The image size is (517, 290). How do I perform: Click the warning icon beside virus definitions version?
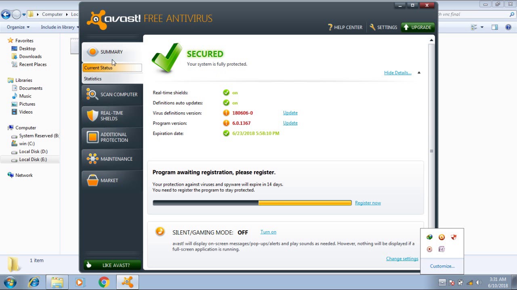click(226, 113)
